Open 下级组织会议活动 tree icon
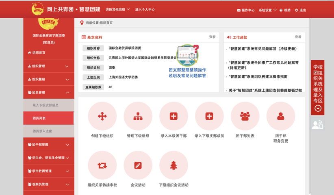 [x=174, y=165]
